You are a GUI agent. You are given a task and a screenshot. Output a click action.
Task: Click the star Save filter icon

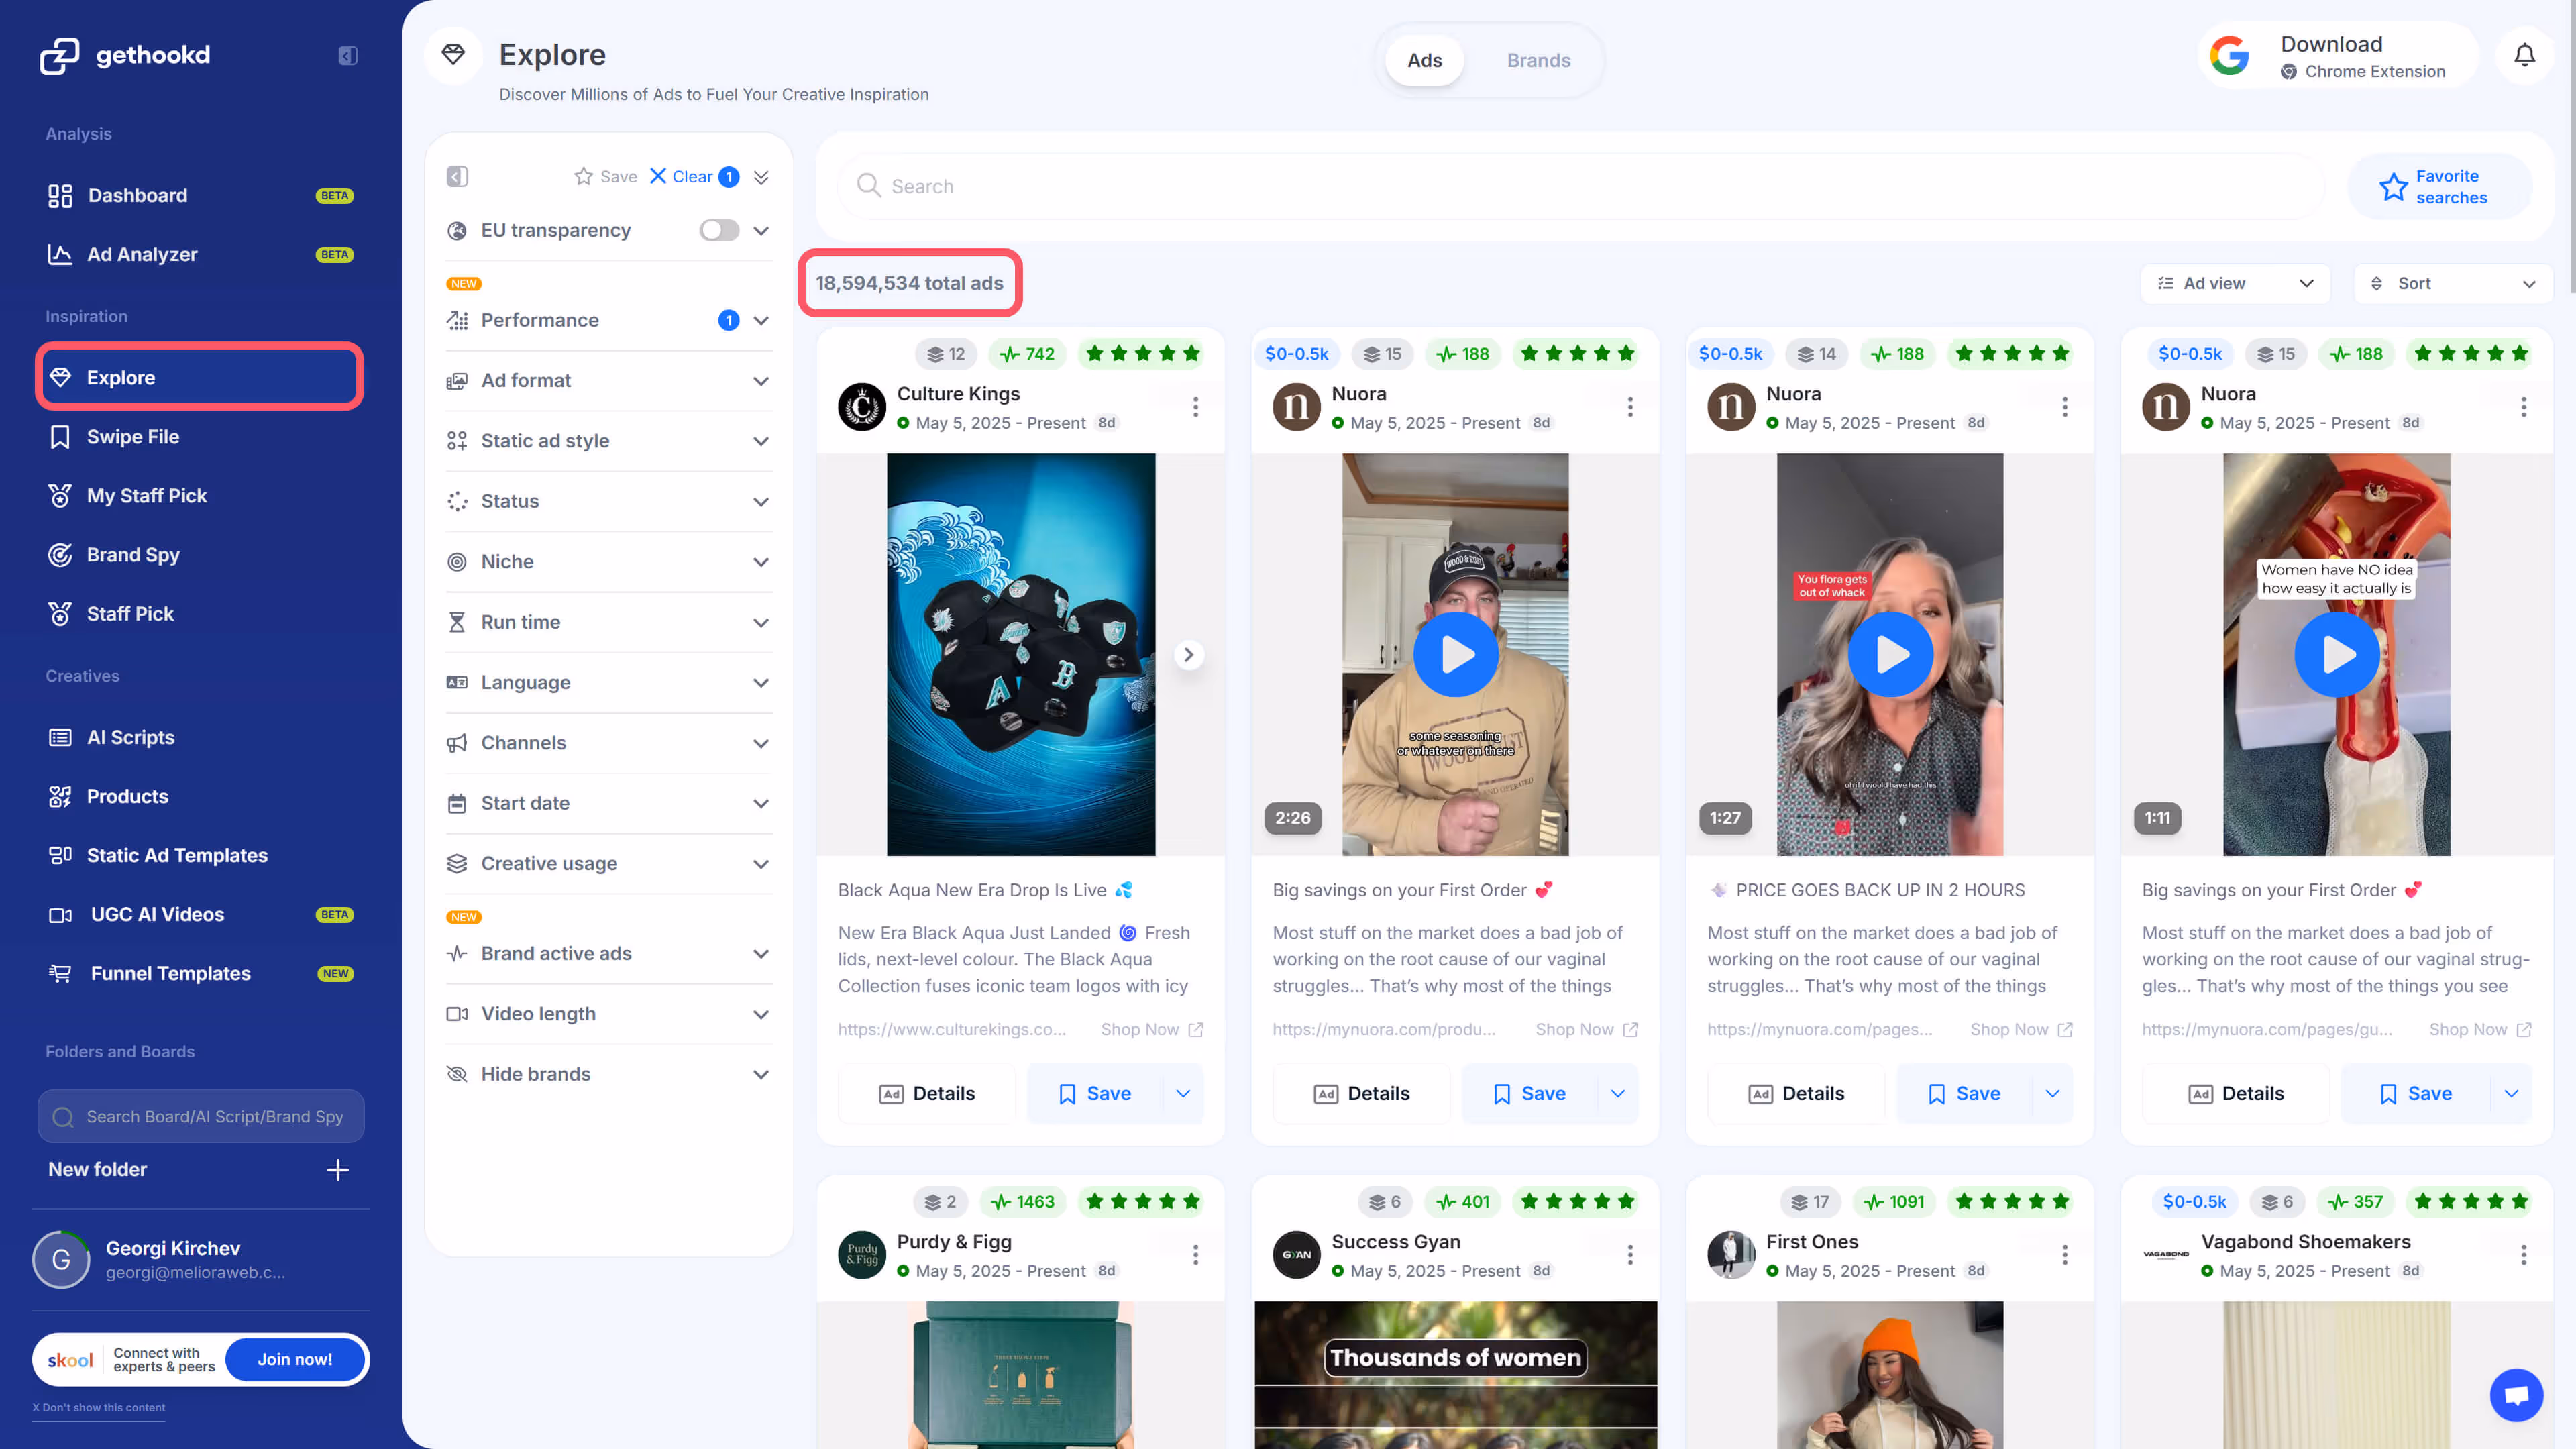coord(605,177)
